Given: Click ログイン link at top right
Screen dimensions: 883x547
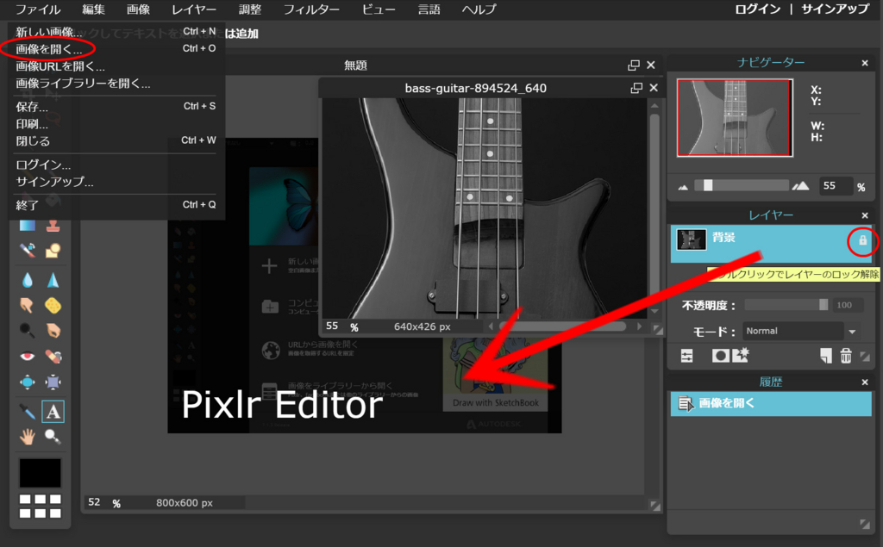Looking at the screenshot, I should point(757,9).
